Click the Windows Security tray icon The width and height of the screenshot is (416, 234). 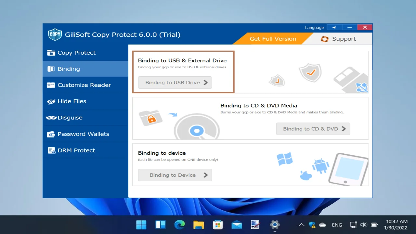click(x=312, y=225)
